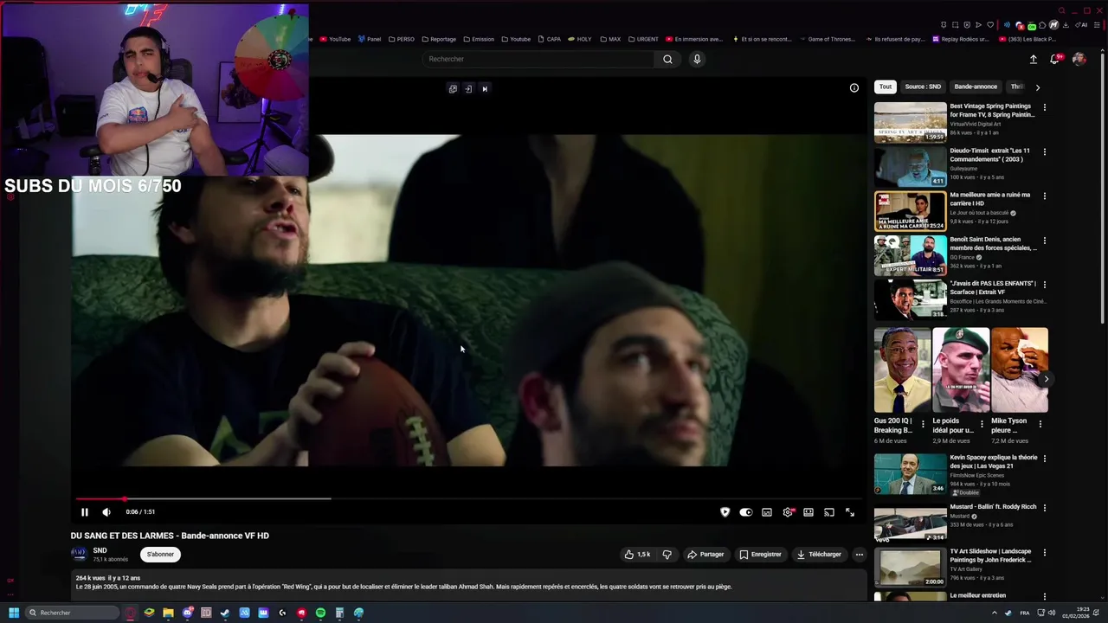This screenshot has height=623, width=1108.
Task: Enter fullscreen mode in the player
Action: (x=850, y=512)
